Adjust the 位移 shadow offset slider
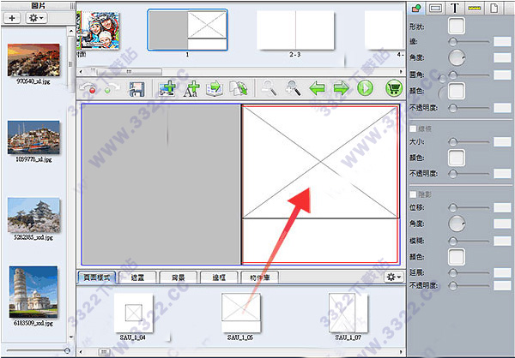The image size is (515, 358). [469, 207]
